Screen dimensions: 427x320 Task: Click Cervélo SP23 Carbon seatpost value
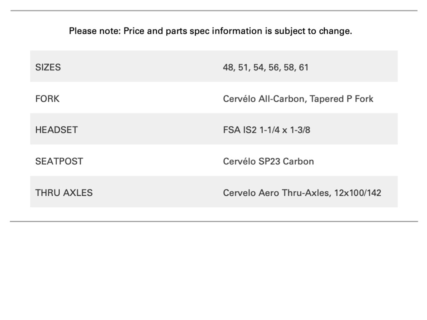click(x=268, y=161)
